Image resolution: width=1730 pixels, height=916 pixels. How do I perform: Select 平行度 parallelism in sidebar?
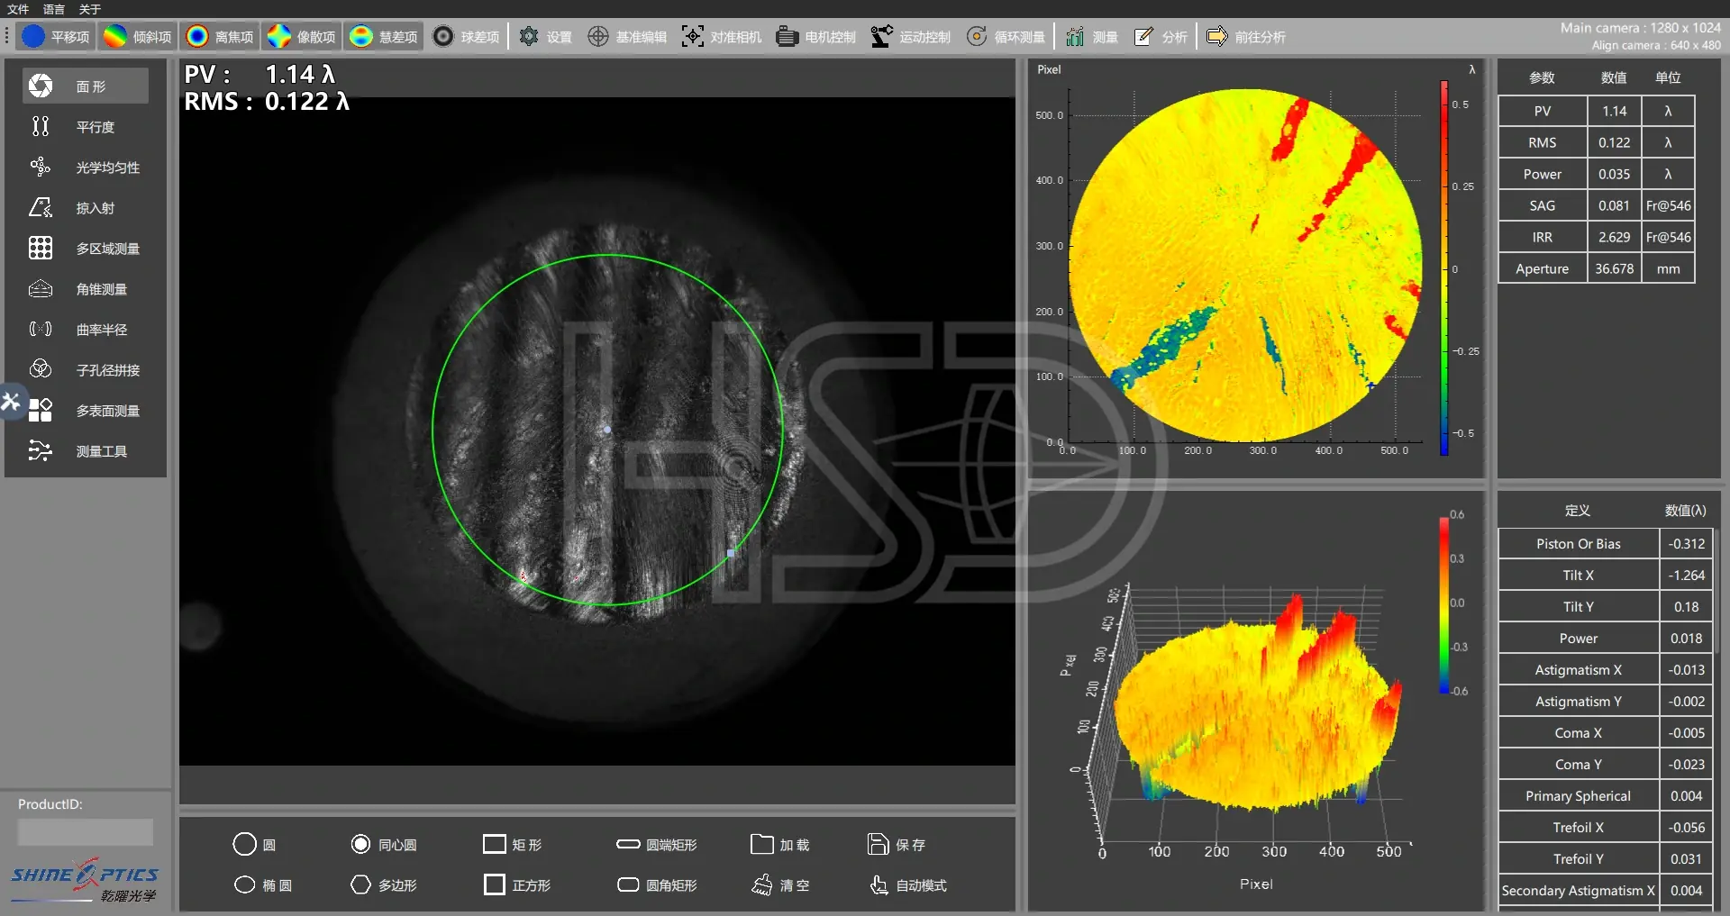pyautogui.click(x=86, y=126)
